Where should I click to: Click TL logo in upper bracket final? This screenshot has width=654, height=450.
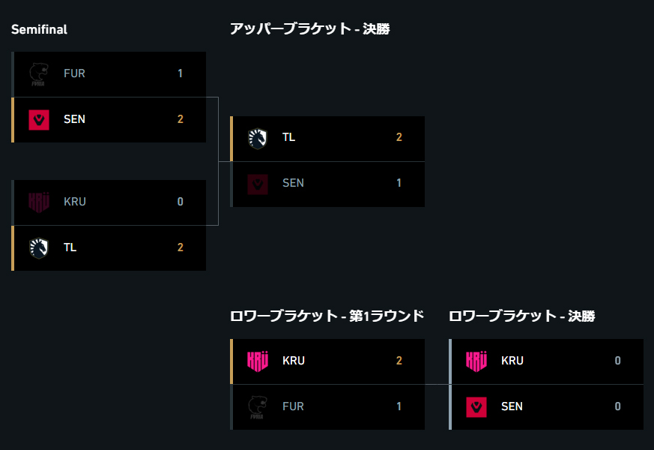tap(258, 138)
